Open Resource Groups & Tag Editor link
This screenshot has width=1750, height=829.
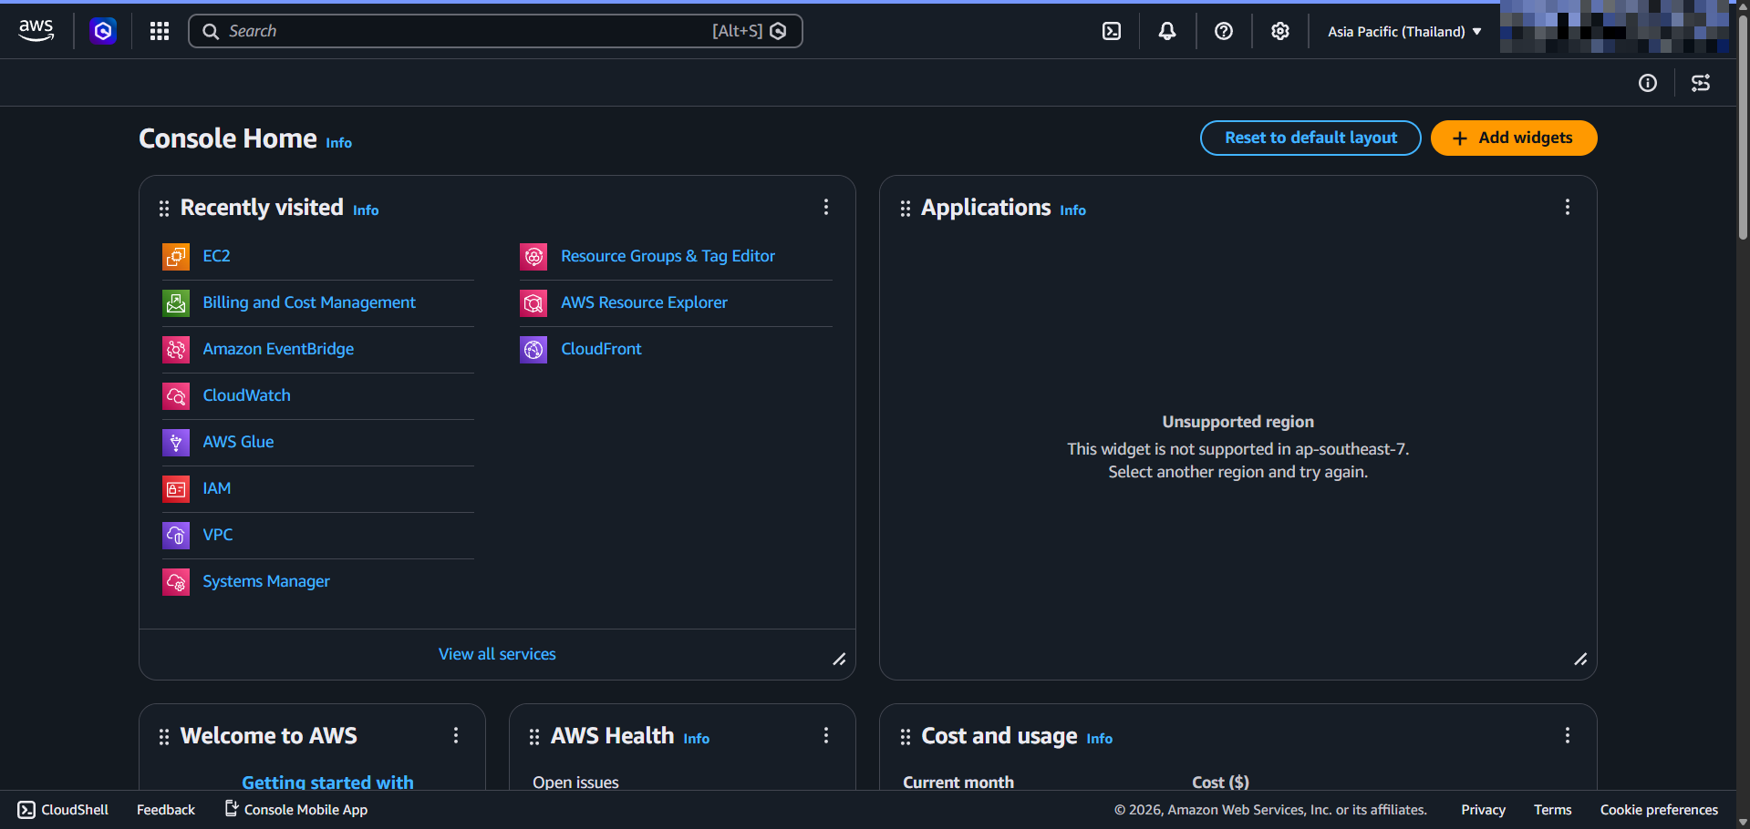pyautogui.click(x=668, y=256)
